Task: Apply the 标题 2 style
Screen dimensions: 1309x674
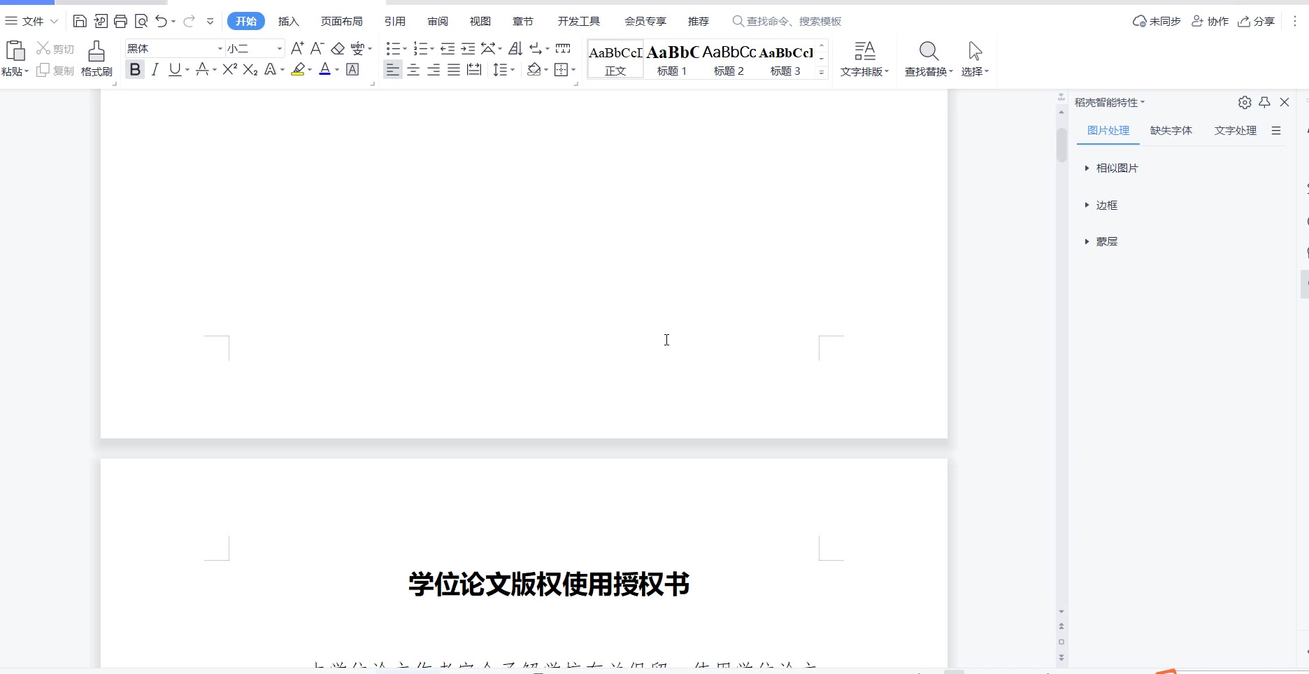Action: [729, 59]
